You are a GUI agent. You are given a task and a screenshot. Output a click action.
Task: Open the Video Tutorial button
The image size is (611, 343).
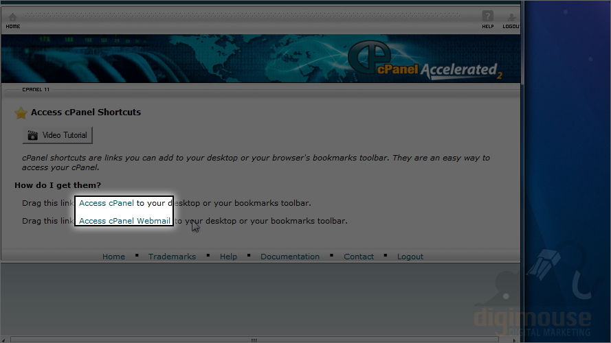point(57,135)
